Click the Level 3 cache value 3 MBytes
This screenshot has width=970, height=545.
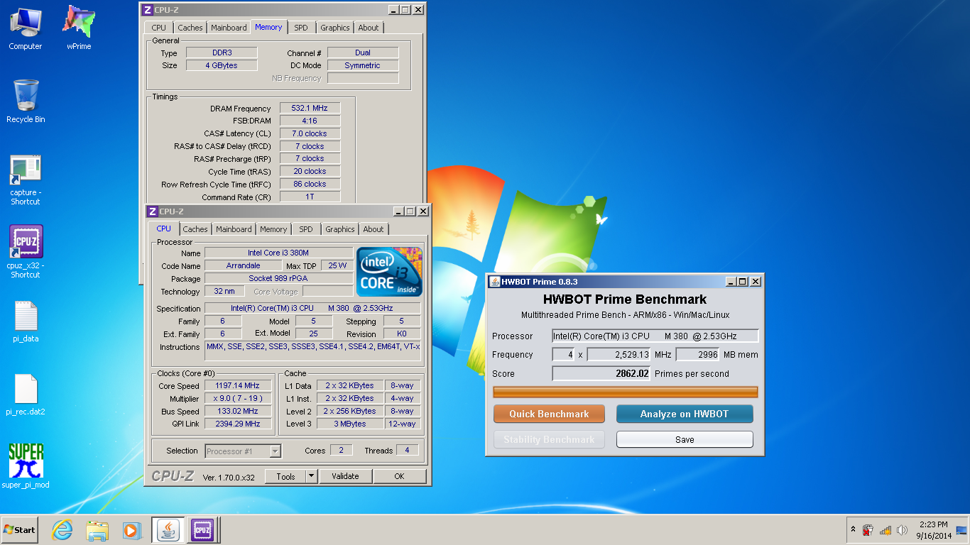350,424
